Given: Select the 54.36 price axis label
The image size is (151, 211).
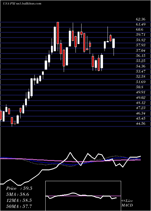Looking at the screenshot, I should 141,66.
